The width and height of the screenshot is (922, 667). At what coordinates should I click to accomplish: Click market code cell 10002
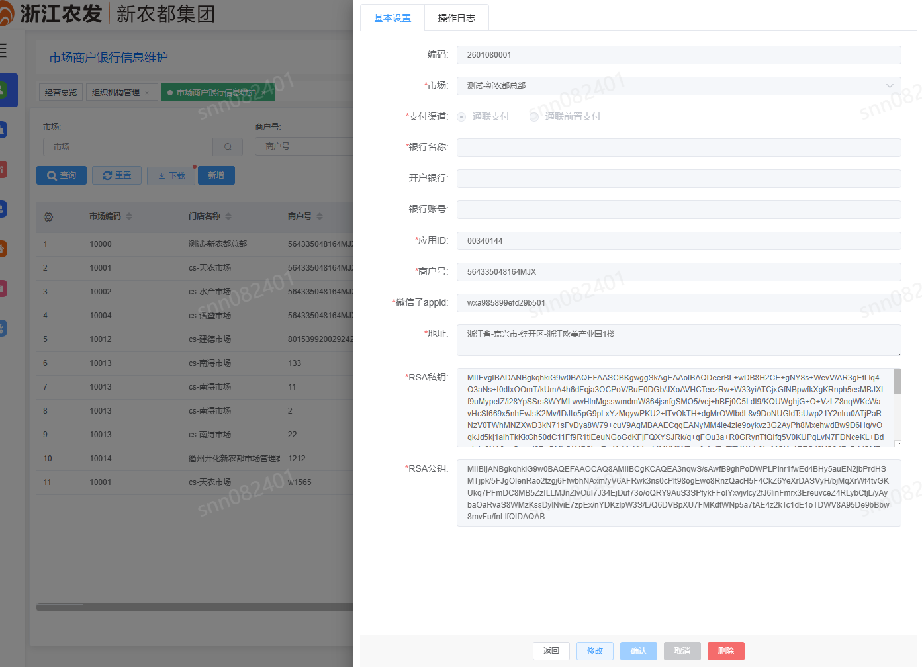[x=101, y=292]
